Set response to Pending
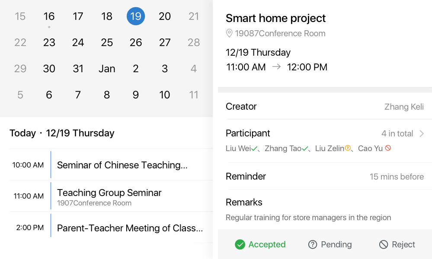 tap(330, 245)
